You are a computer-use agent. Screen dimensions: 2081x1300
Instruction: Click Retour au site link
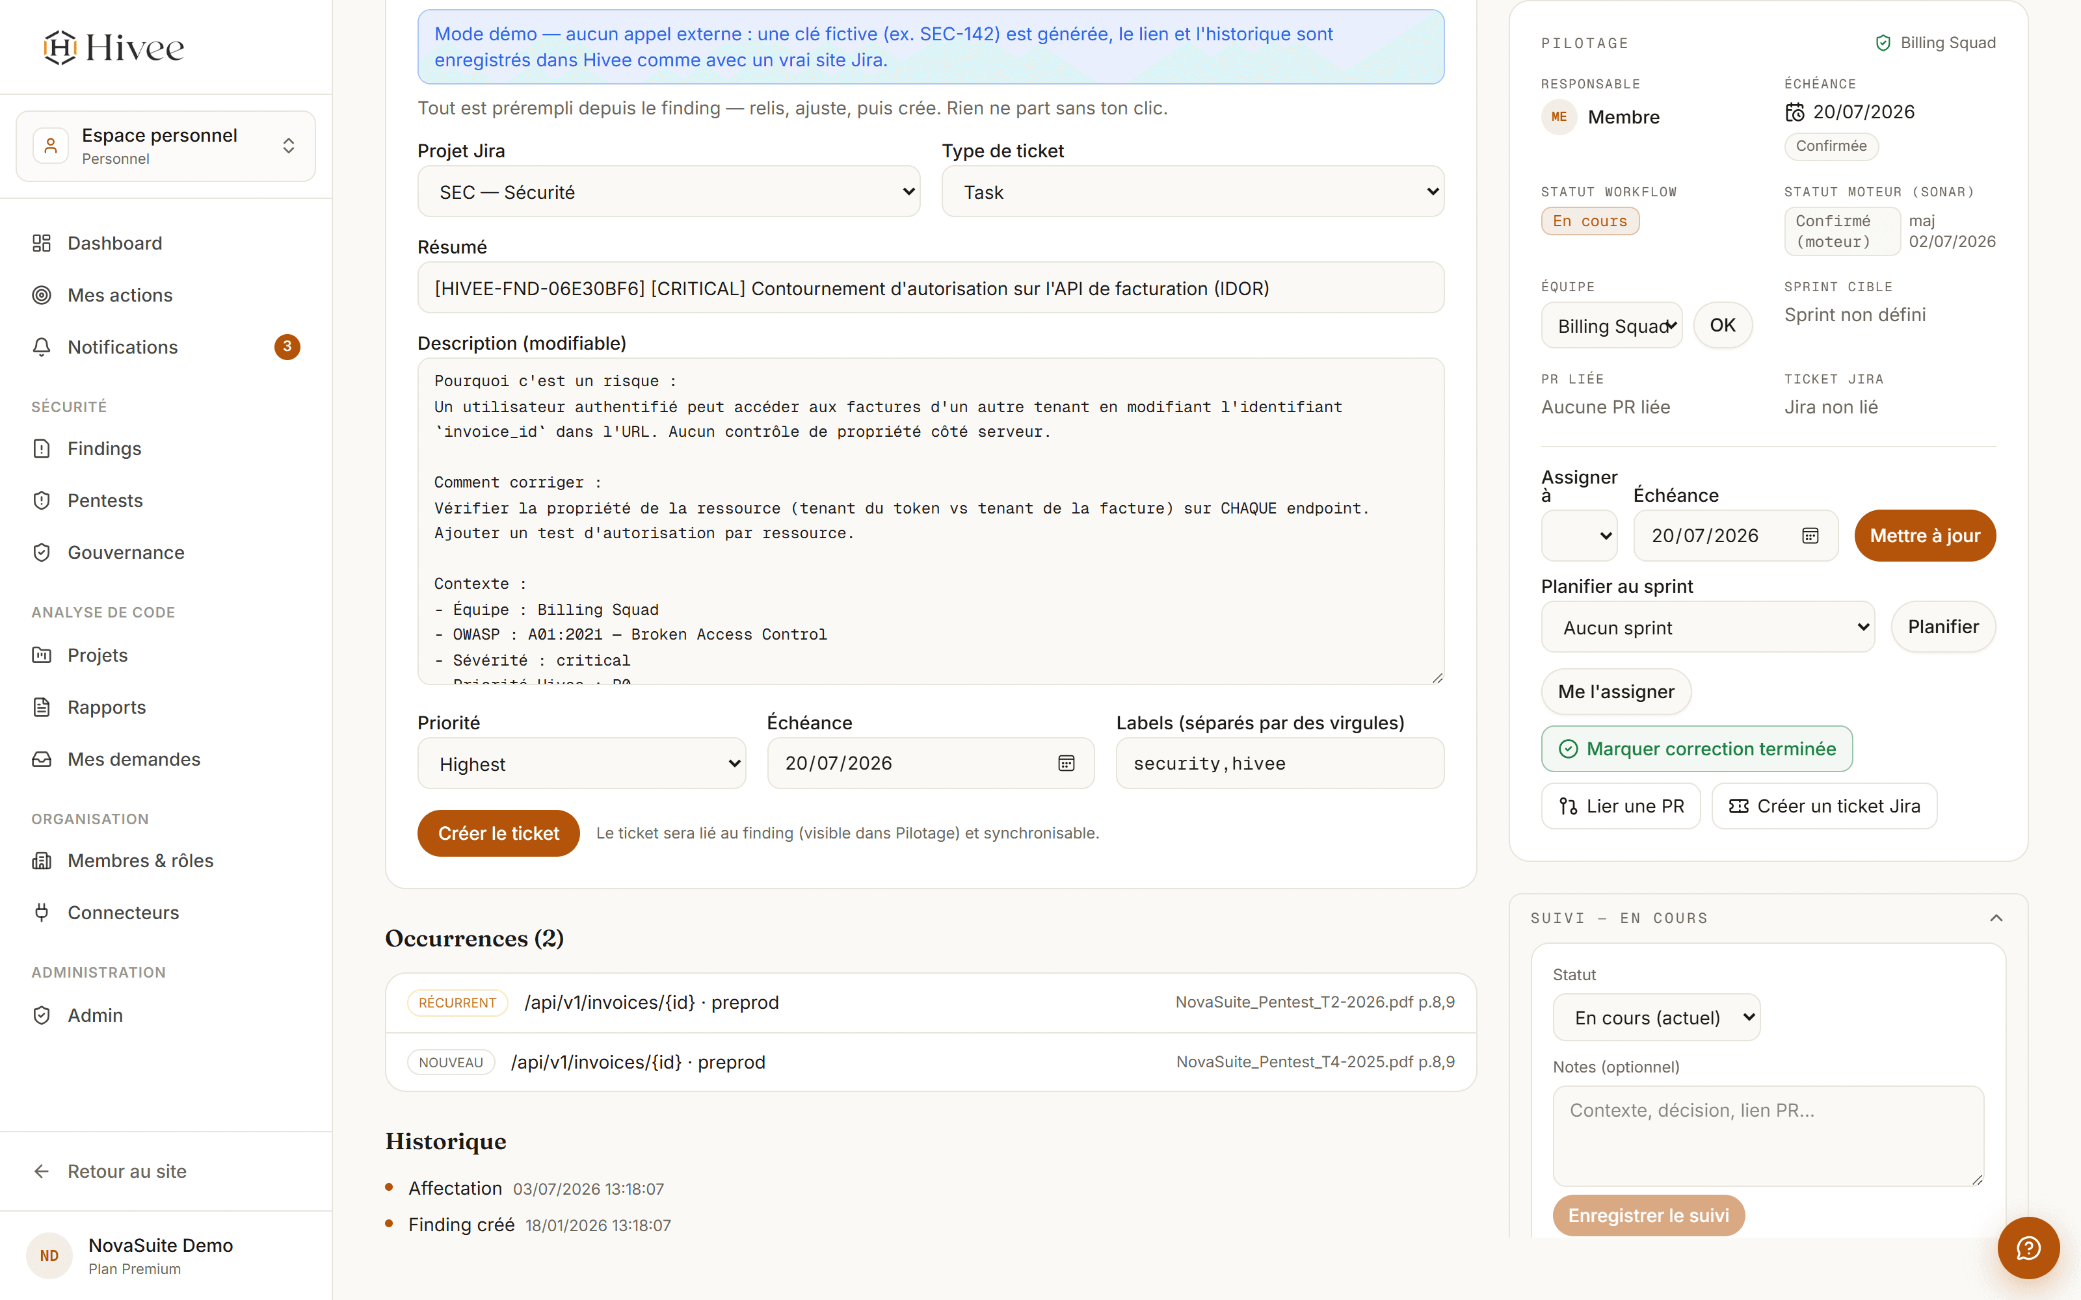109,1171
